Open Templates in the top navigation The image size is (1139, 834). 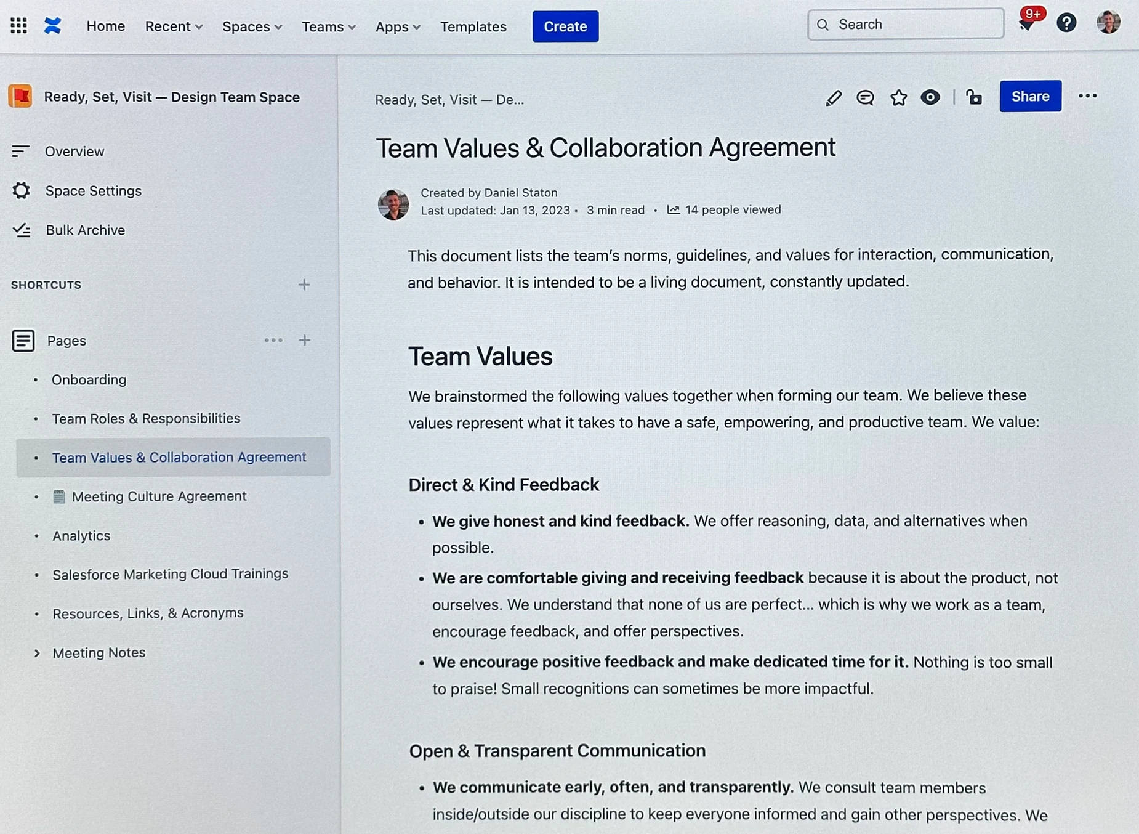(x=473, y=26)
